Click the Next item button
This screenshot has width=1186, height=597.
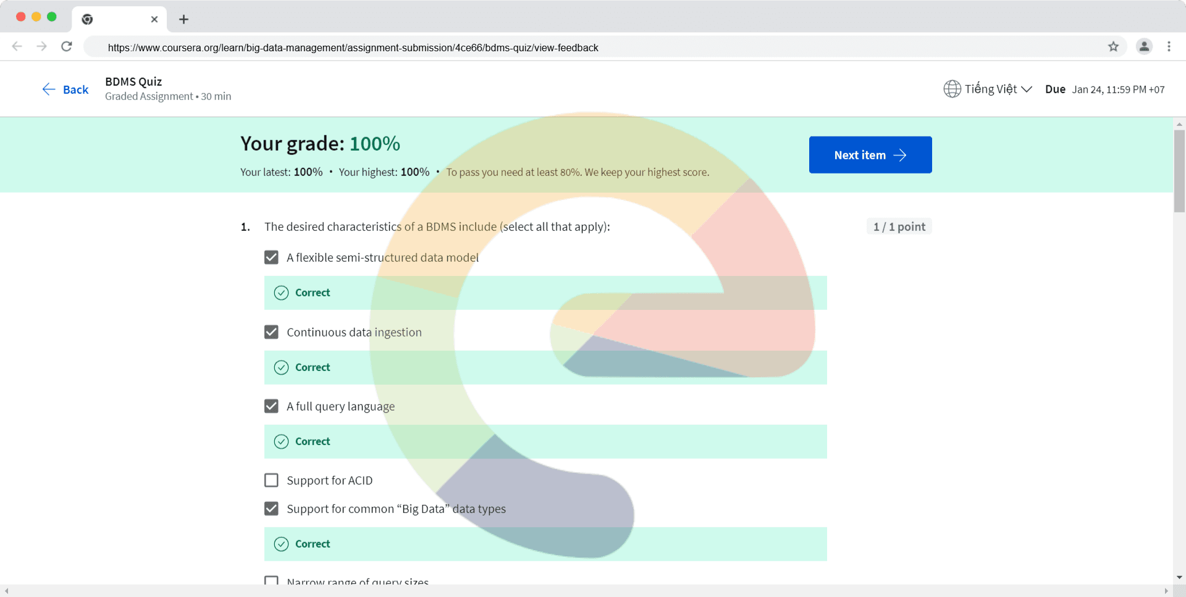[x=870, y=155]
